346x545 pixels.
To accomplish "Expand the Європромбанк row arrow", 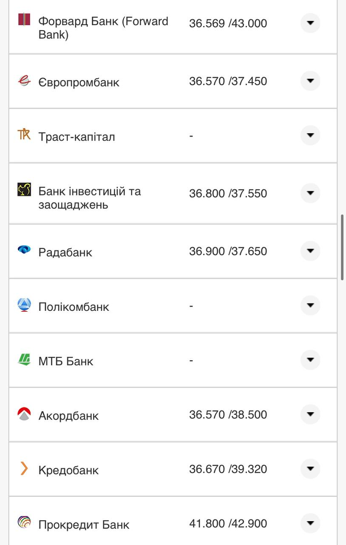I will [x=310, y=81].
